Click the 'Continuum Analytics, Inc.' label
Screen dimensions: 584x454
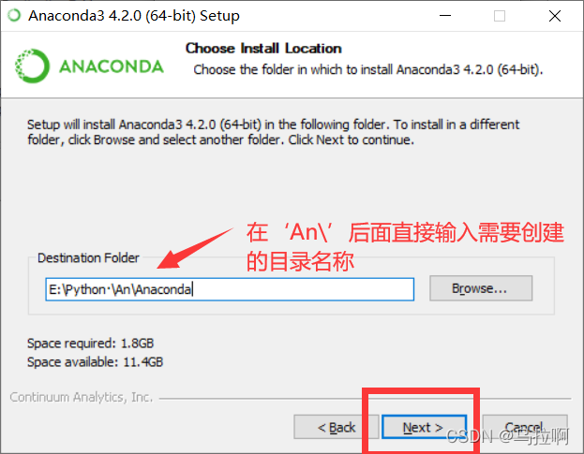[82, 397]
